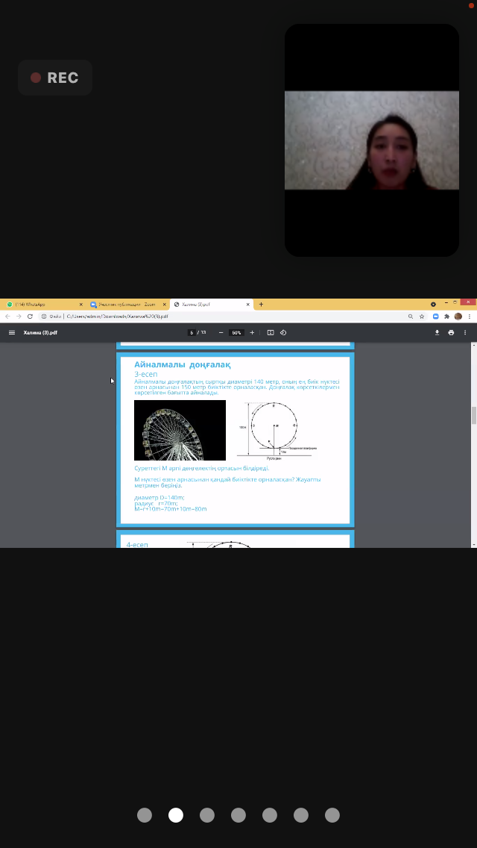Select the first pagination dot
Viewport: 477px width, 848px height.
point(145,815)
